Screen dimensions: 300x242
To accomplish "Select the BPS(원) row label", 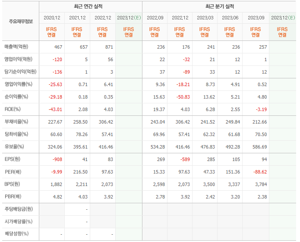I will [x=12, y=184].
